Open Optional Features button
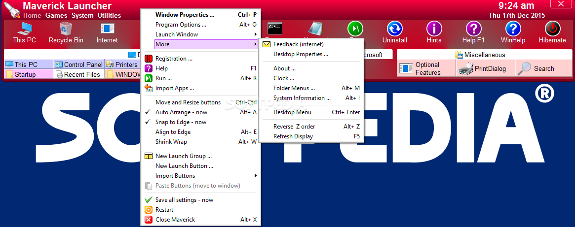 426,68
